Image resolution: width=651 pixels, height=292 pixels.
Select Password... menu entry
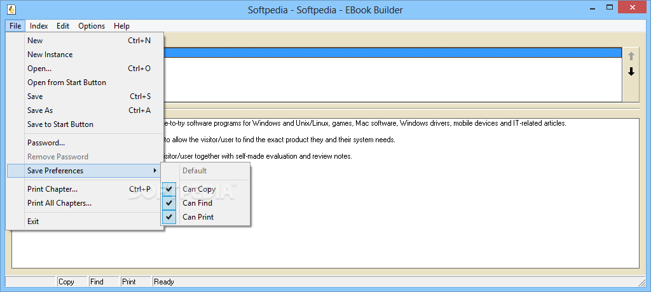[85, 143]
